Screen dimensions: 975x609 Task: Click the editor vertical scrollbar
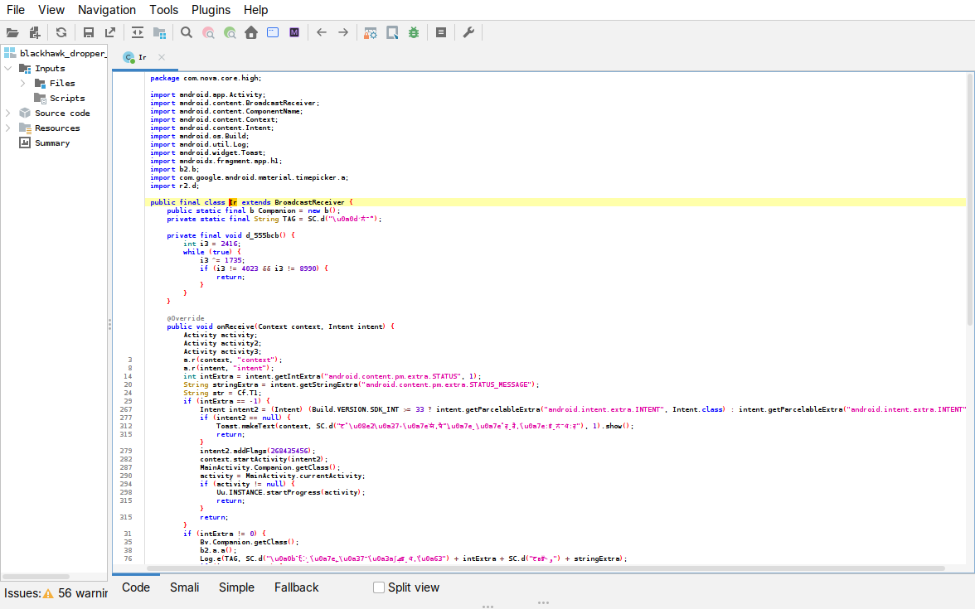coord(969,201)
